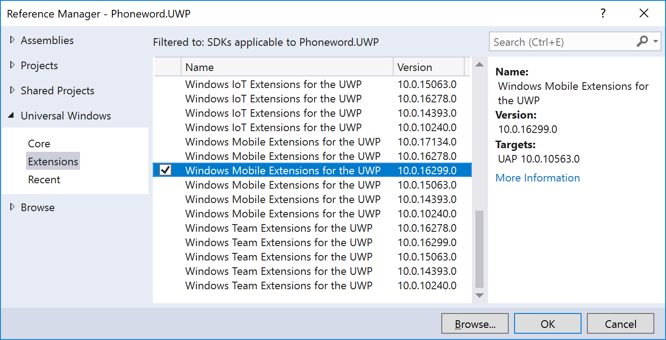The width and height of the screenshot is (666, 340).
Task: Select Windows IoT Extensions version 10.0.14393.0
Action: (312, 113)
